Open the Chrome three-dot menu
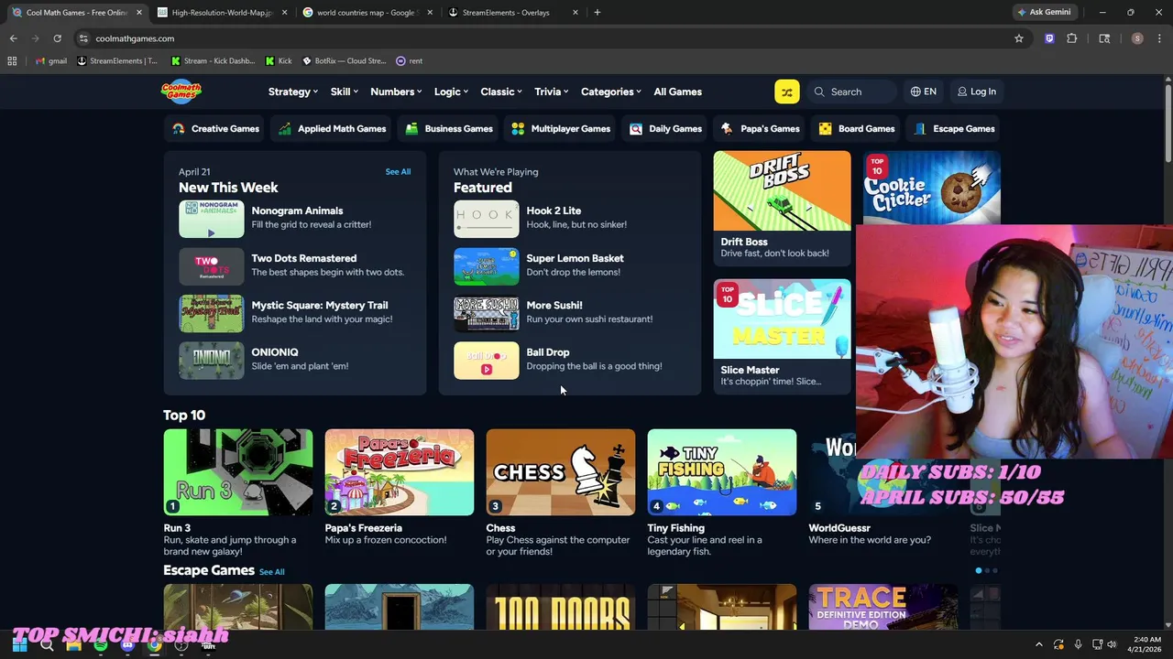 (x=1158, y=38)
